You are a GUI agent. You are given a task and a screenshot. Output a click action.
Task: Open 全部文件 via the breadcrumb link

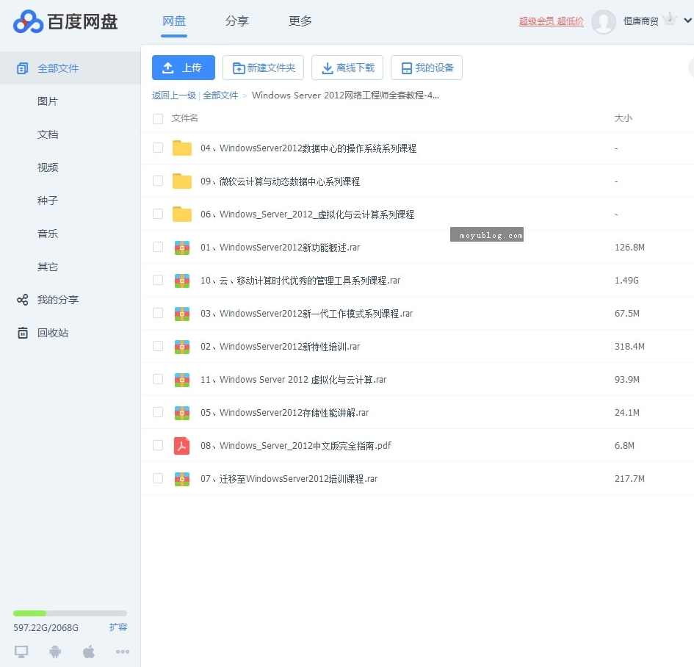pyautogui.click(x=221, y=95)
